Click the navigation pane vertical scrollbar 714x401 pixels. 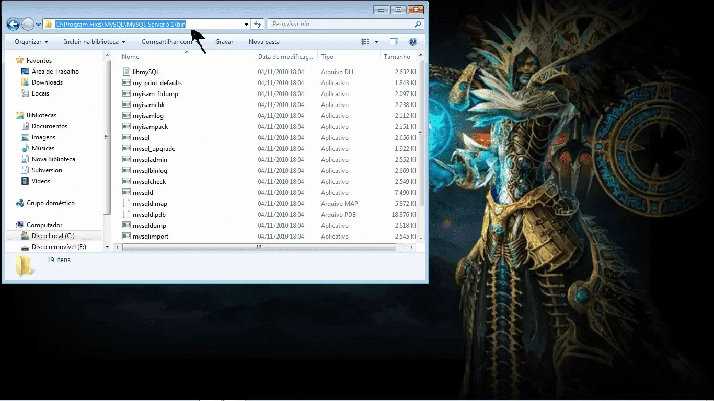click(107, 136)
